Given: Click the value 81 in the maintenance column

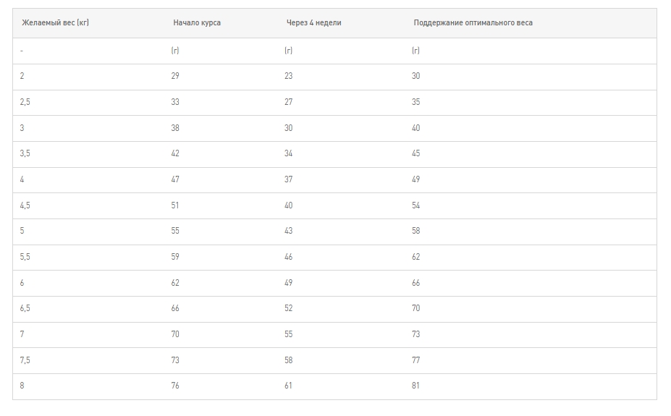Looking at the screenshot, I should click(415, 386).
